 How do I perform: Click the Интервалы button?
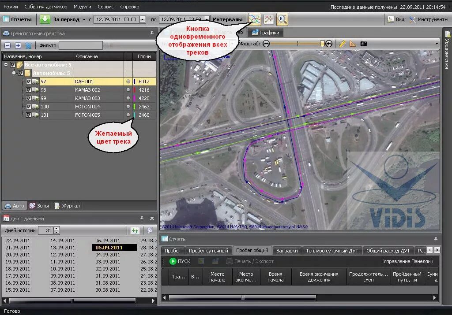pyautogui.click(x=228, y=19)
